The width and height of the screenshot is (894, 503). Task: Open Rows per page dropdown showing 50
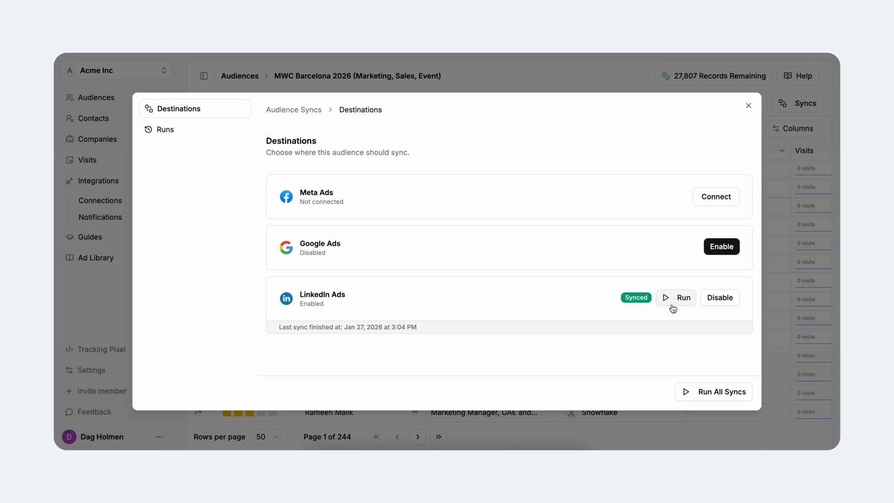268,437
